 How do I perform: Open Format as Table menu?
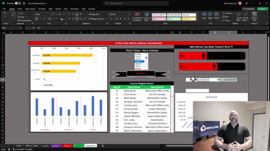(x=147, y=17)
